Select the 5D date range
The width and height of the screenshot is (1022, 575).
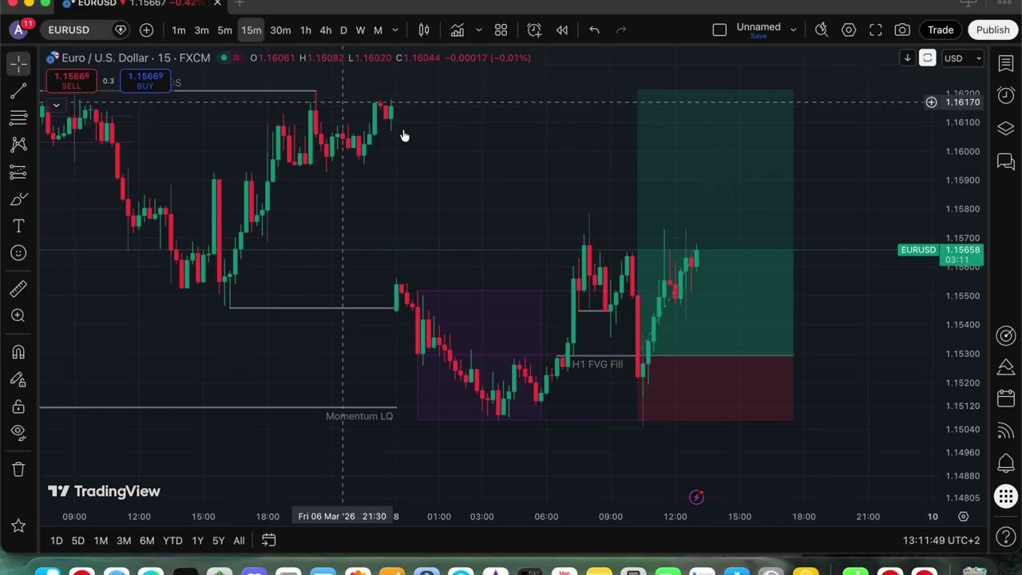77,541
